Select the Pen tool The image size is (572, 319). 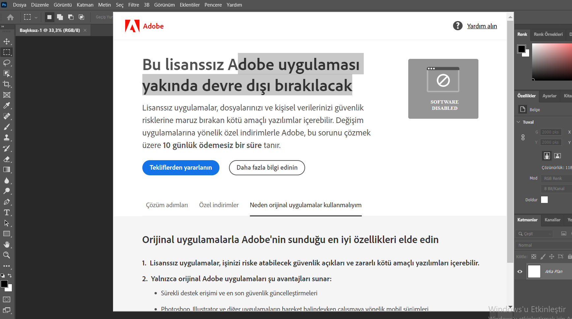(7, 202)
